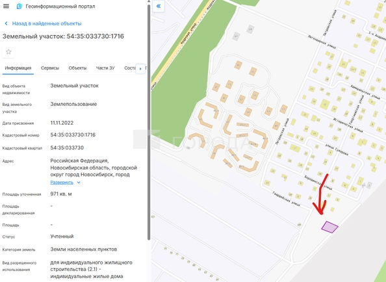Add parcel to favorites with star icon

click(x=8, y=52)
